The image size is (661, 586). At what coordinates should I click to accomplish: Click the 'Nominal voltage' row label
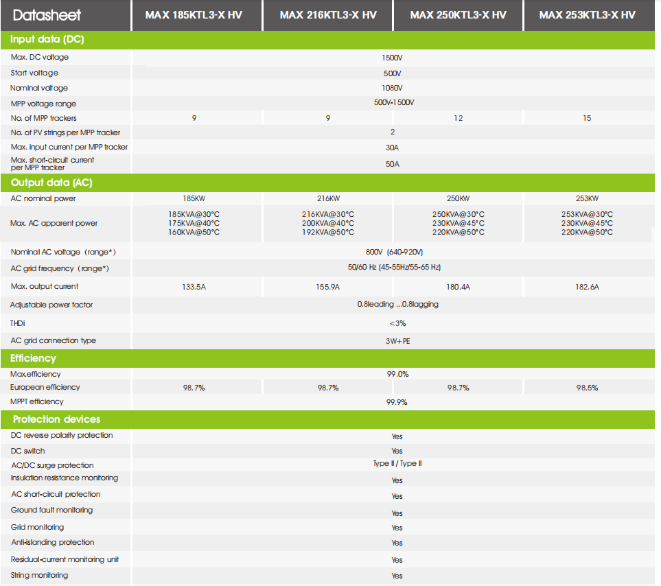39,88
